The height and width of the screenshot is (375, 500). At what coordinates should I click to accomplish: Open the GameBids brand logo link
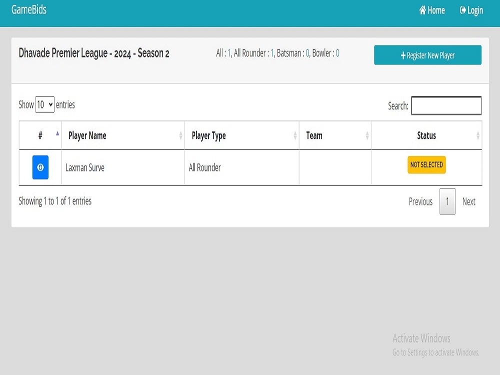pos(29,9)
